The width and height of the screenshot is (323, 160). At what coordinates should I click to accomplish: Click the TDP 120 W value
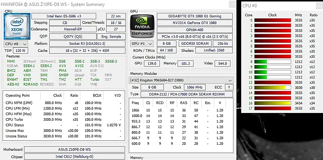(20, 51)
